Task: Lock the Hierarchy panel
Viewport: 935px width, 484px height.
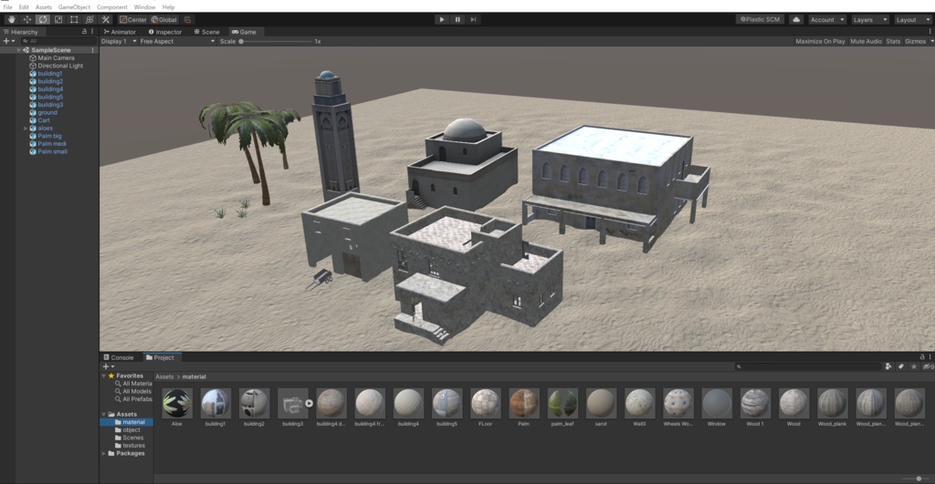Action: coord(84,32)
